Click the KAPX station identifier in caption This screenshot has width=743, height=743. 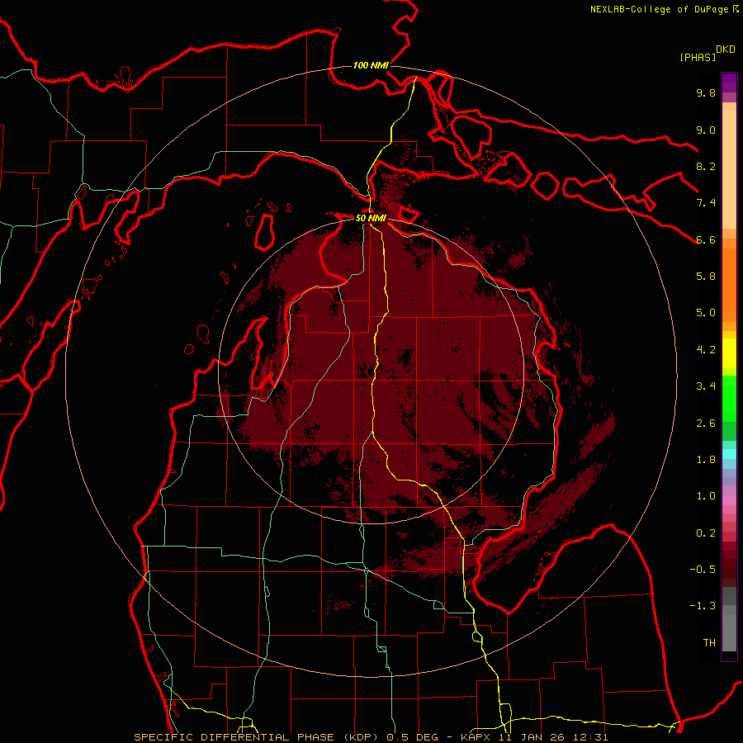click(x=476, y=737)
